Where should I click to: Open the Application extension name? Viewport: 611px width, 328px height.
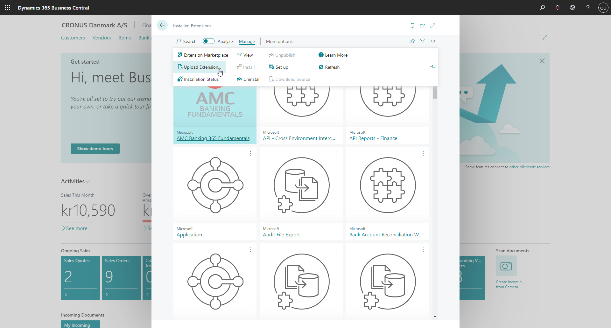189,235
